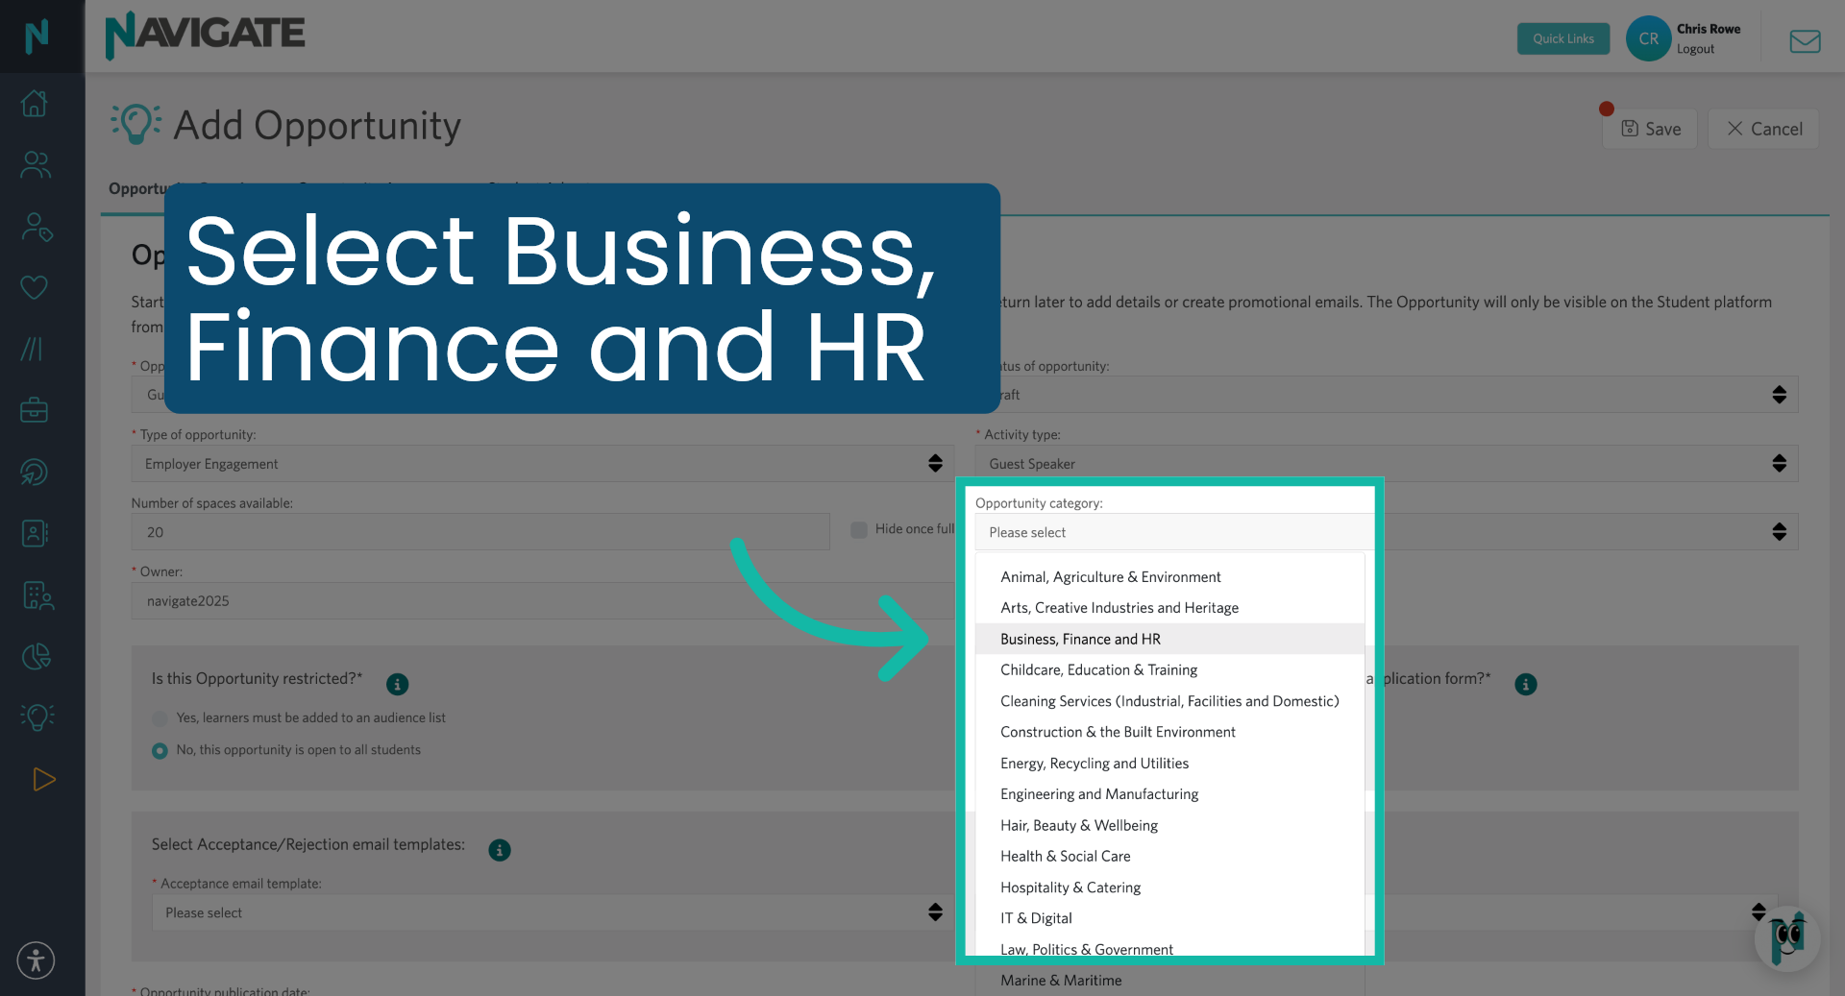The width and height of the screenshot is (1845, 996).
Task: Open Quick Links button
Action: click(1563, 38)
